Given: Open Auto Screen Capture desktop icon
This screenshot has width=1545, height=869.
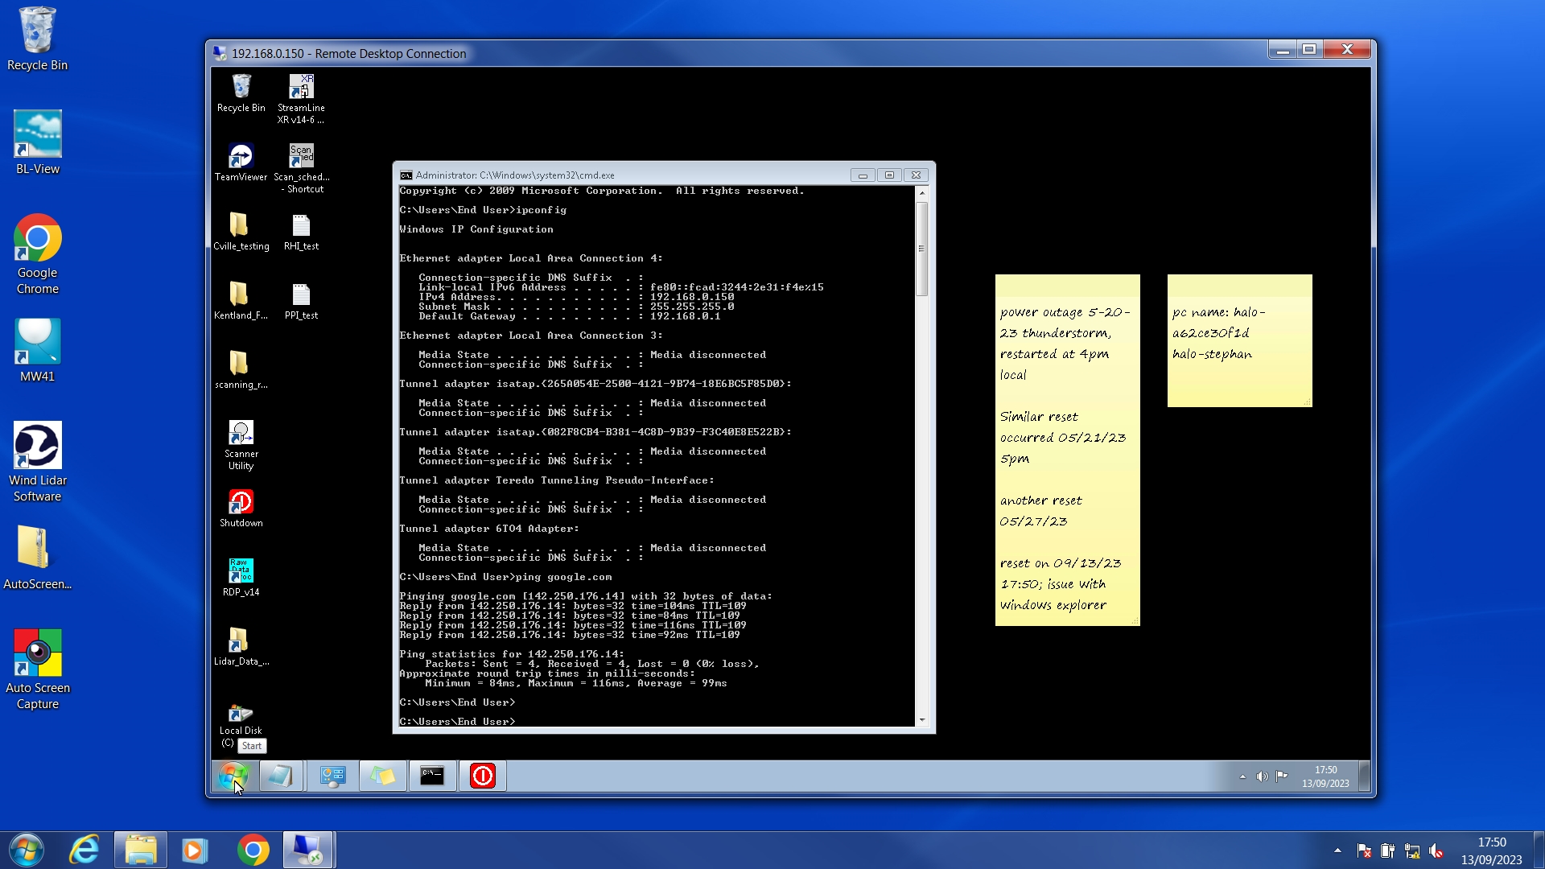Looking at the screenshot, I should [x=37, y=654].
